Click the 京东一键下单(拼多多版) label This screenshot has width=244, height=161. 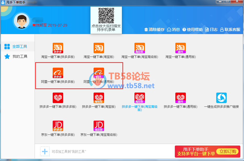click(58, 135)
